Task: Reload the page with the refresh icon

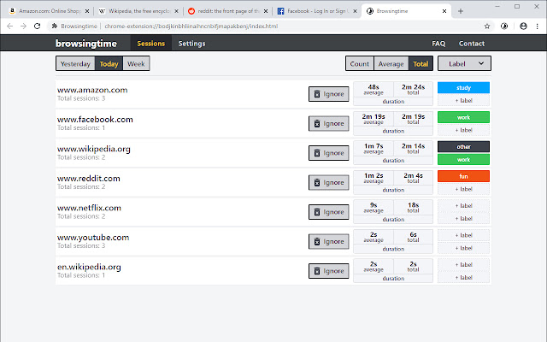Action: click(37, 27)
